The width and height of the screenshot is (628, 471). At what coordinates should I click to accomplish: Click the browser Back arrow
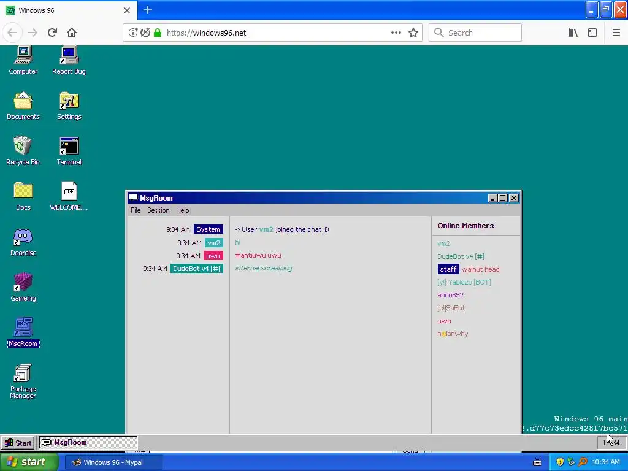click(x=12, y=33)
